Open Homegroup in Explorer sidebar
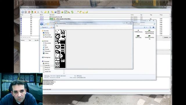The height and width of the screenshot is (105, 186). (x=47, y=57)
